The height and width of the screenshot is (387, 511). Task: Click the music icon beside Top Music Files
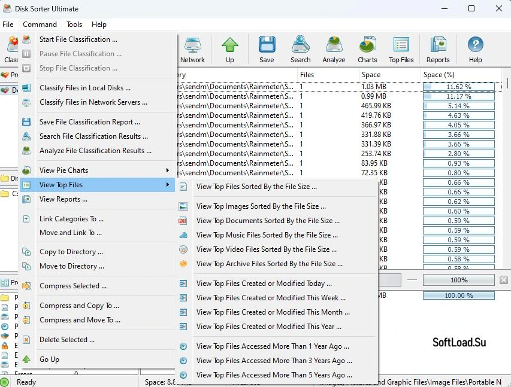pyautogui.click(x=183, y=235)
